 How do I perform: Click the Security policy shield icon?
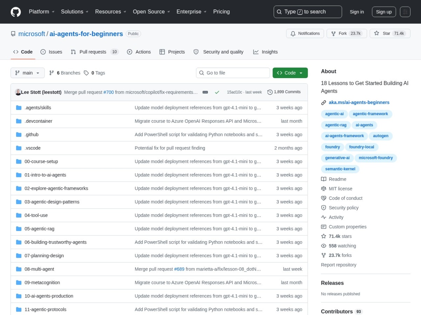(323, 208)
